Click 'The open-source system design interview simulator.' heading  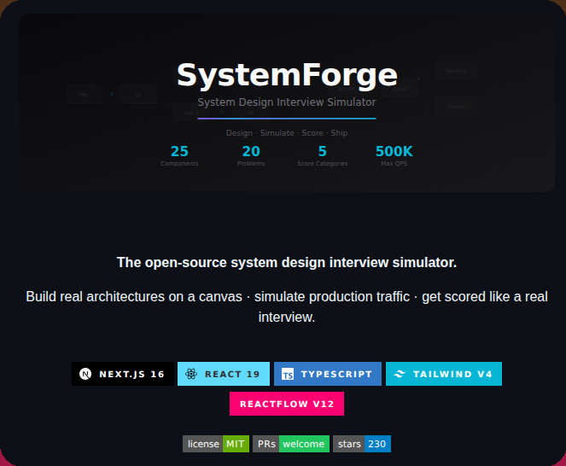coord(287,262)
